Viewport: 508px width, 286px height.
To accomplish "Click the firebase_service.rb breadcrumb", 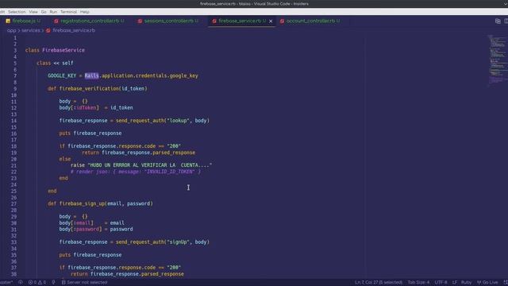I will coord(74,30).
